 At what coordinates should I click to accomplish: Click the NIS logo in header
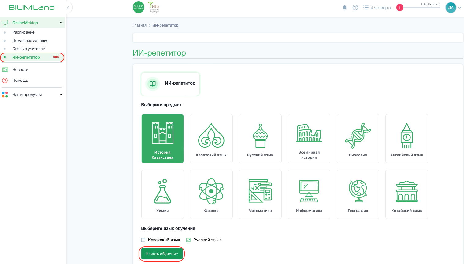coord(154,7)
